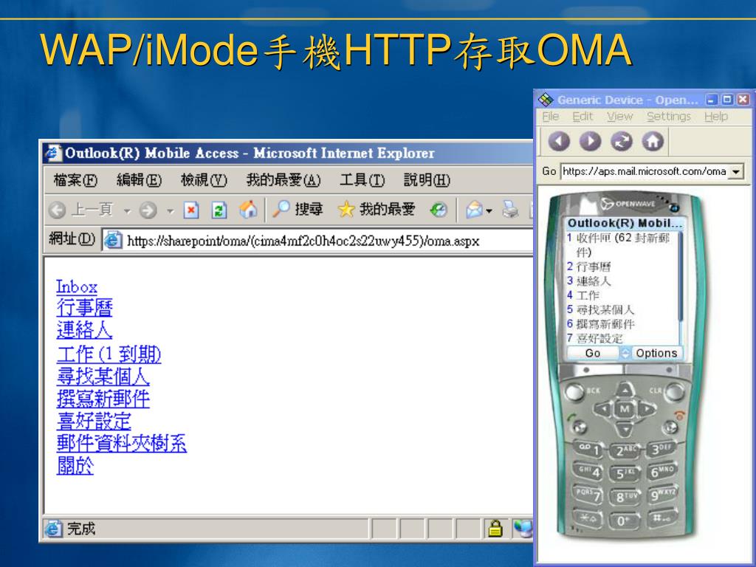Click the padlock security icon in IE status bar

click(495, 529)
